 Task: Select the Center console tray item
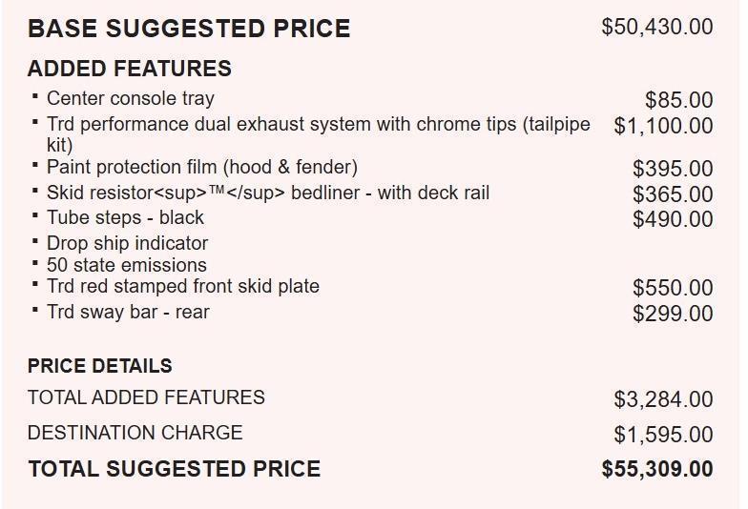tap(130, 99)
